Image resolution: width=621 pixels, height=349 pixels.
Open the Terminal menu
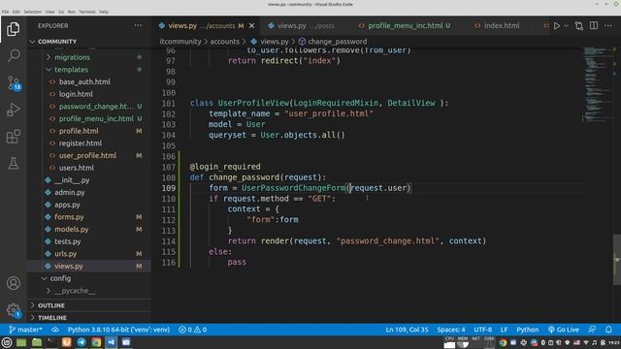coord(86,12)
